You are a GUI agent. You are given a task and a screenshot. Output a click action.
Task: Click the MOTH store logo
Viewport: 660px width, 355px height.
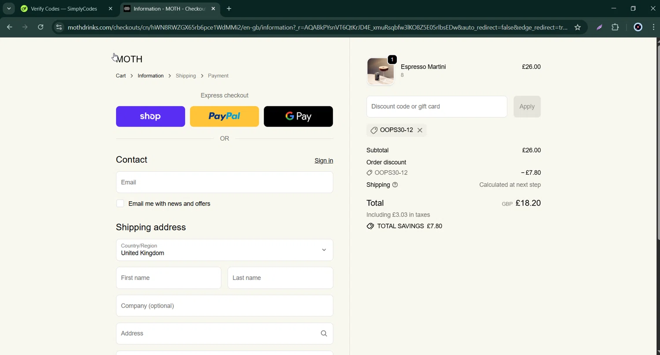(x=129, y=59)
